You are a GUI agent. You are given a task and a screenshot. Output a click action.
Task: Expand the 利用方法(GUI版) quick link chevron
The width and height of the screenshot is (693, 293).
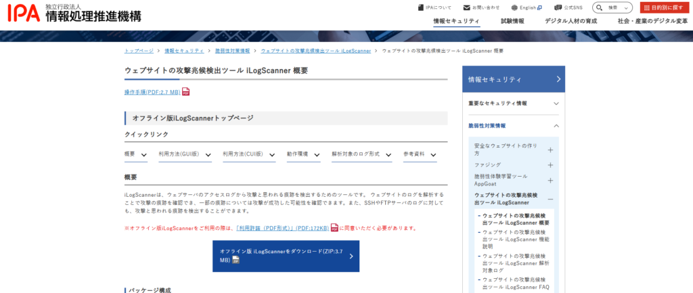[x=208, y=155]
